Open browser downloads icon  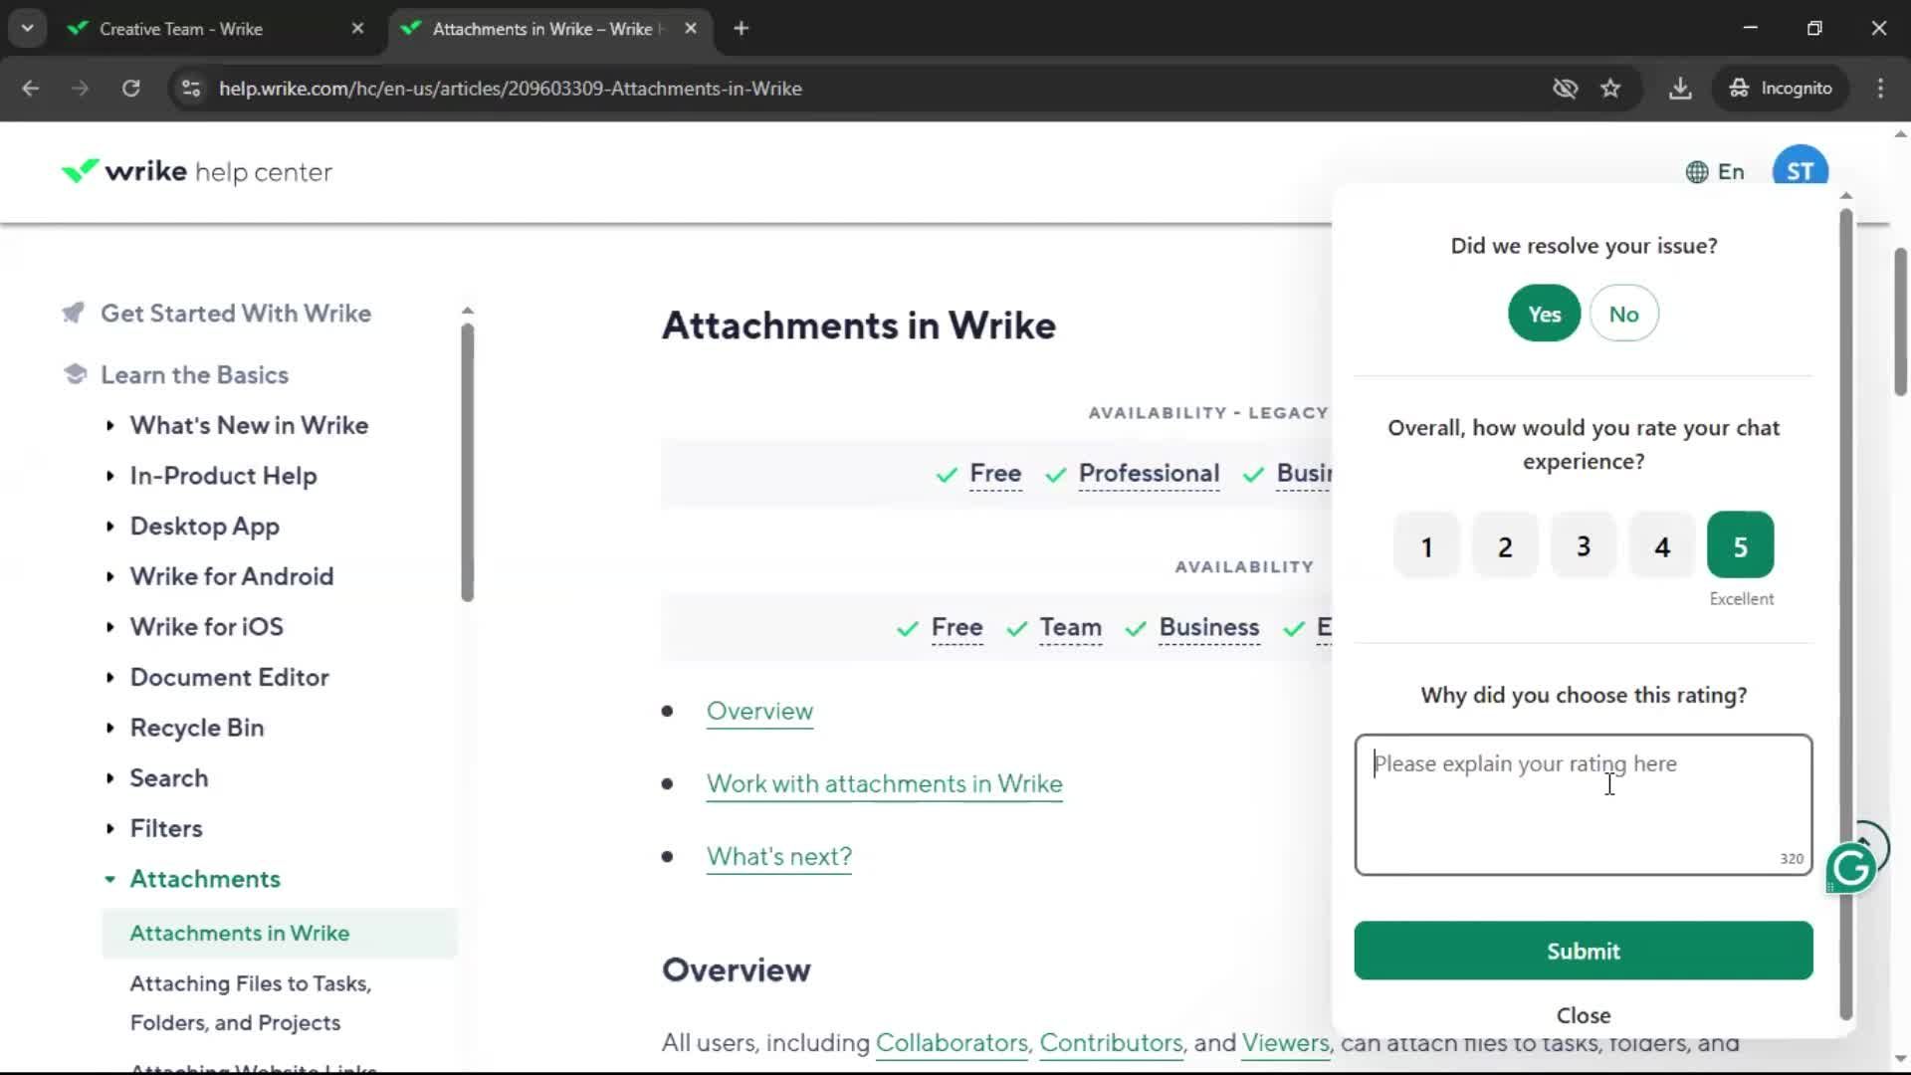pyautogui.click(x=1680, y=88)
